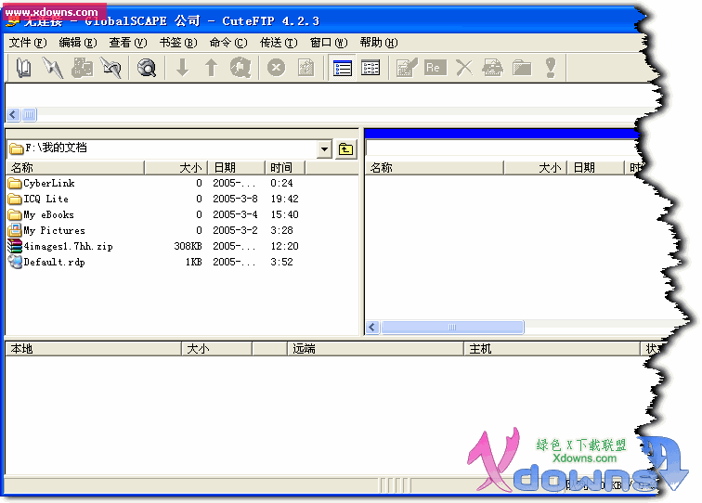Click the Quick Connect lightning icon
702x503 pixels.
[52, 68]
